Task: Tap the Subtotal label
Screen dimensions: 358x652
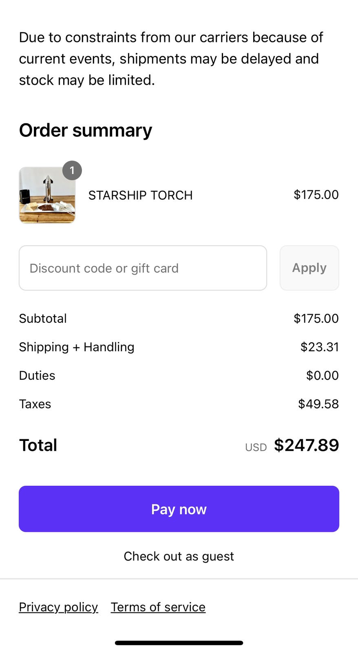Action: [43, 319]
